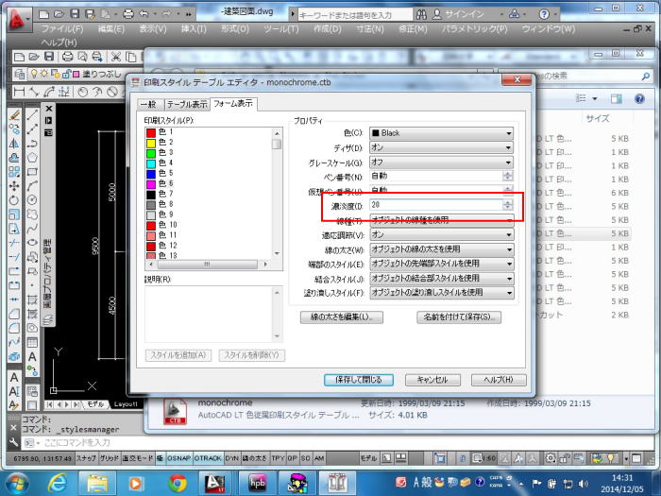Switch to the 一般 tab
This screenshot has width=661, height=496.
point(148,104)
